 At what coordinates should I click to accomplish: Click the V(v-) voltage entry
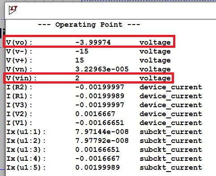89,51
